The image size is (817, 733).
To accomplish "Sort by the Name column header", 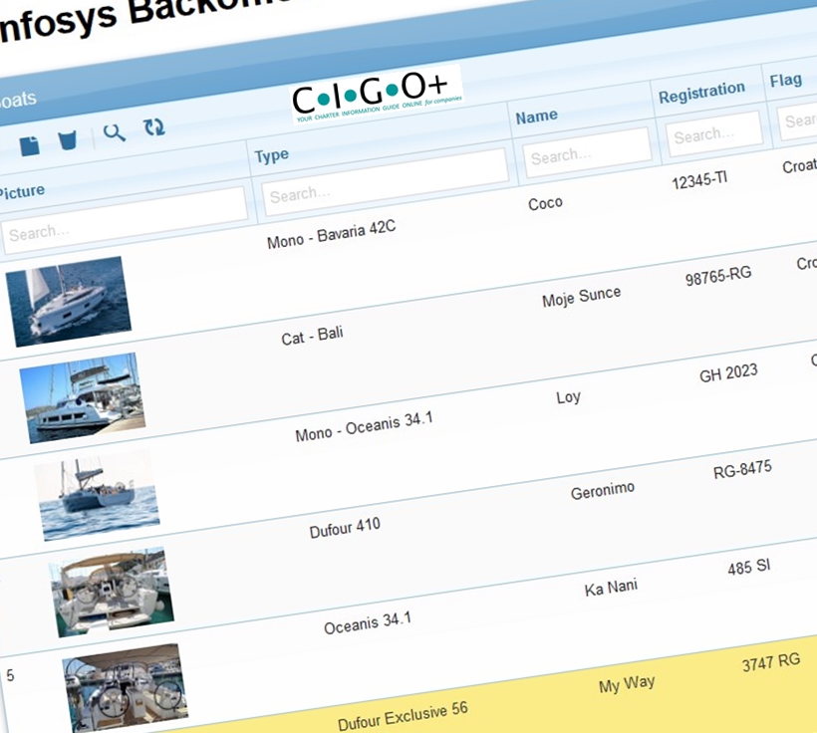I will click(536, 117).
